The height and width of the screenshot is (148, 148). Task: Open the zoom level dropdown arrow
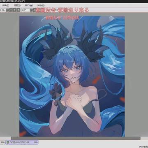coord(7,10)
